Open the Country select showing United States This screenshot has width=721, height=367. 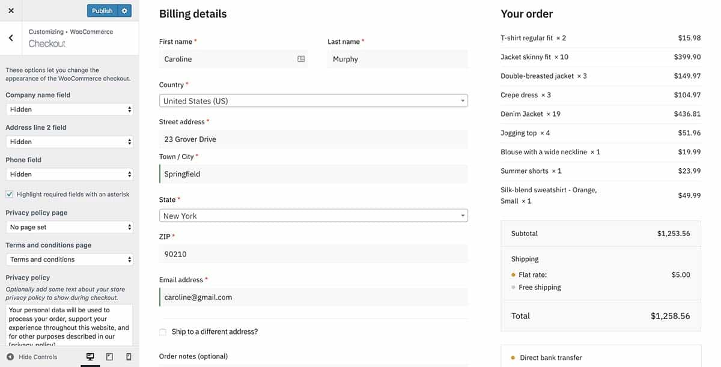[x=313, y=101]
